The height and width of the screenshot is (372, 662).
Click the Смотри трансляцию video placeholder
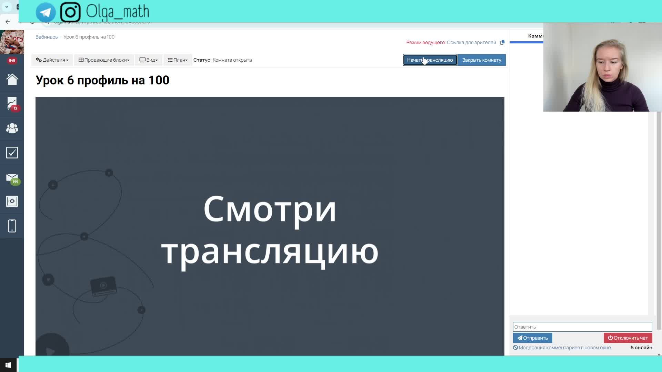pos(270,226)
